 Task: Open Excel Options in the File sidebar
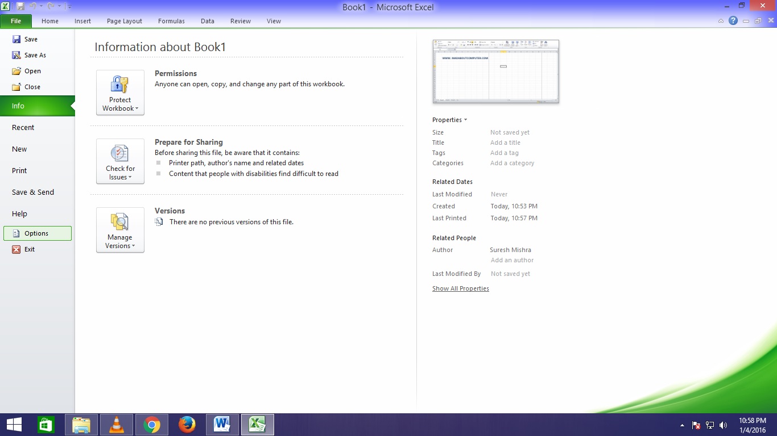(38, 233)
